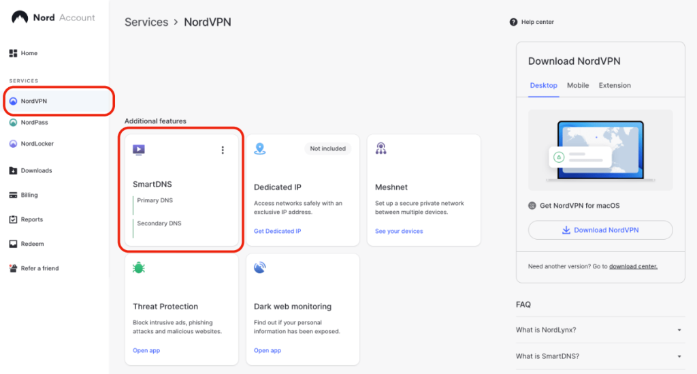Click the Redeem inbox icon
This screenshot has height=374, width=697.
tap(14, 244)
